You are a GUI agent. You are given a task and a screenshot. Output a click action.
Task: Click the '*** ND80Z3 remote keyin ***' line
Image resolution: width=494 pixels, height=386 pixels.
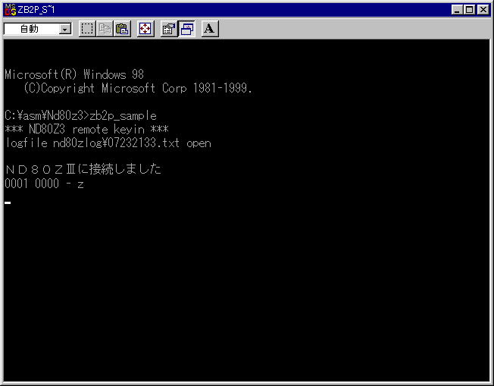87,129
